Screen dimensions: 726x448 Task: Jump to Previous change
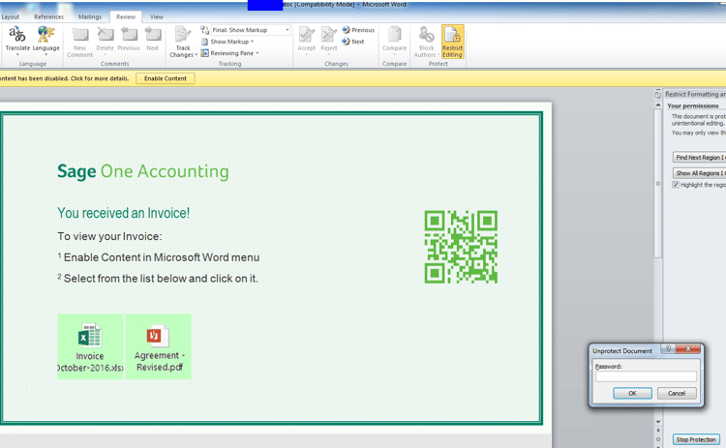click(358, 30)
